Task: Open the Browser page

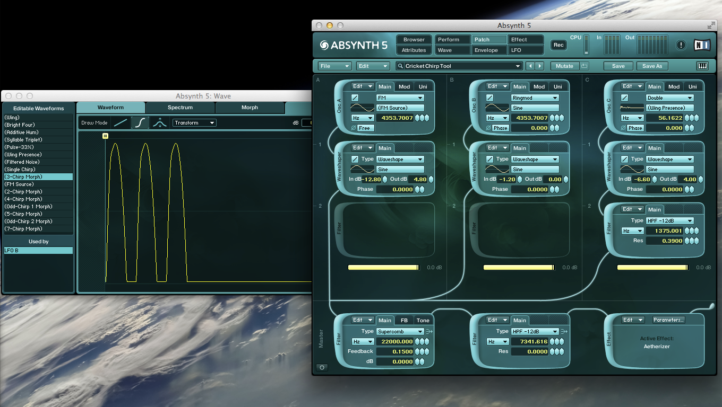Action: [414, 40]
